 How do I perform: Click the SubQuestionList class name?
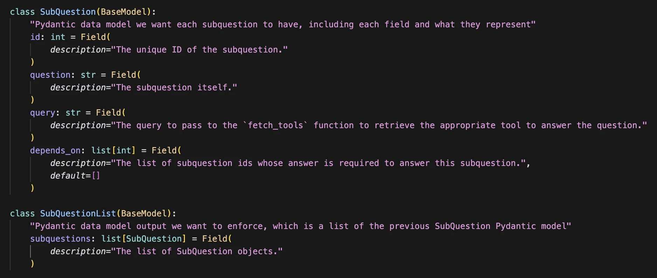click(78, 214)
